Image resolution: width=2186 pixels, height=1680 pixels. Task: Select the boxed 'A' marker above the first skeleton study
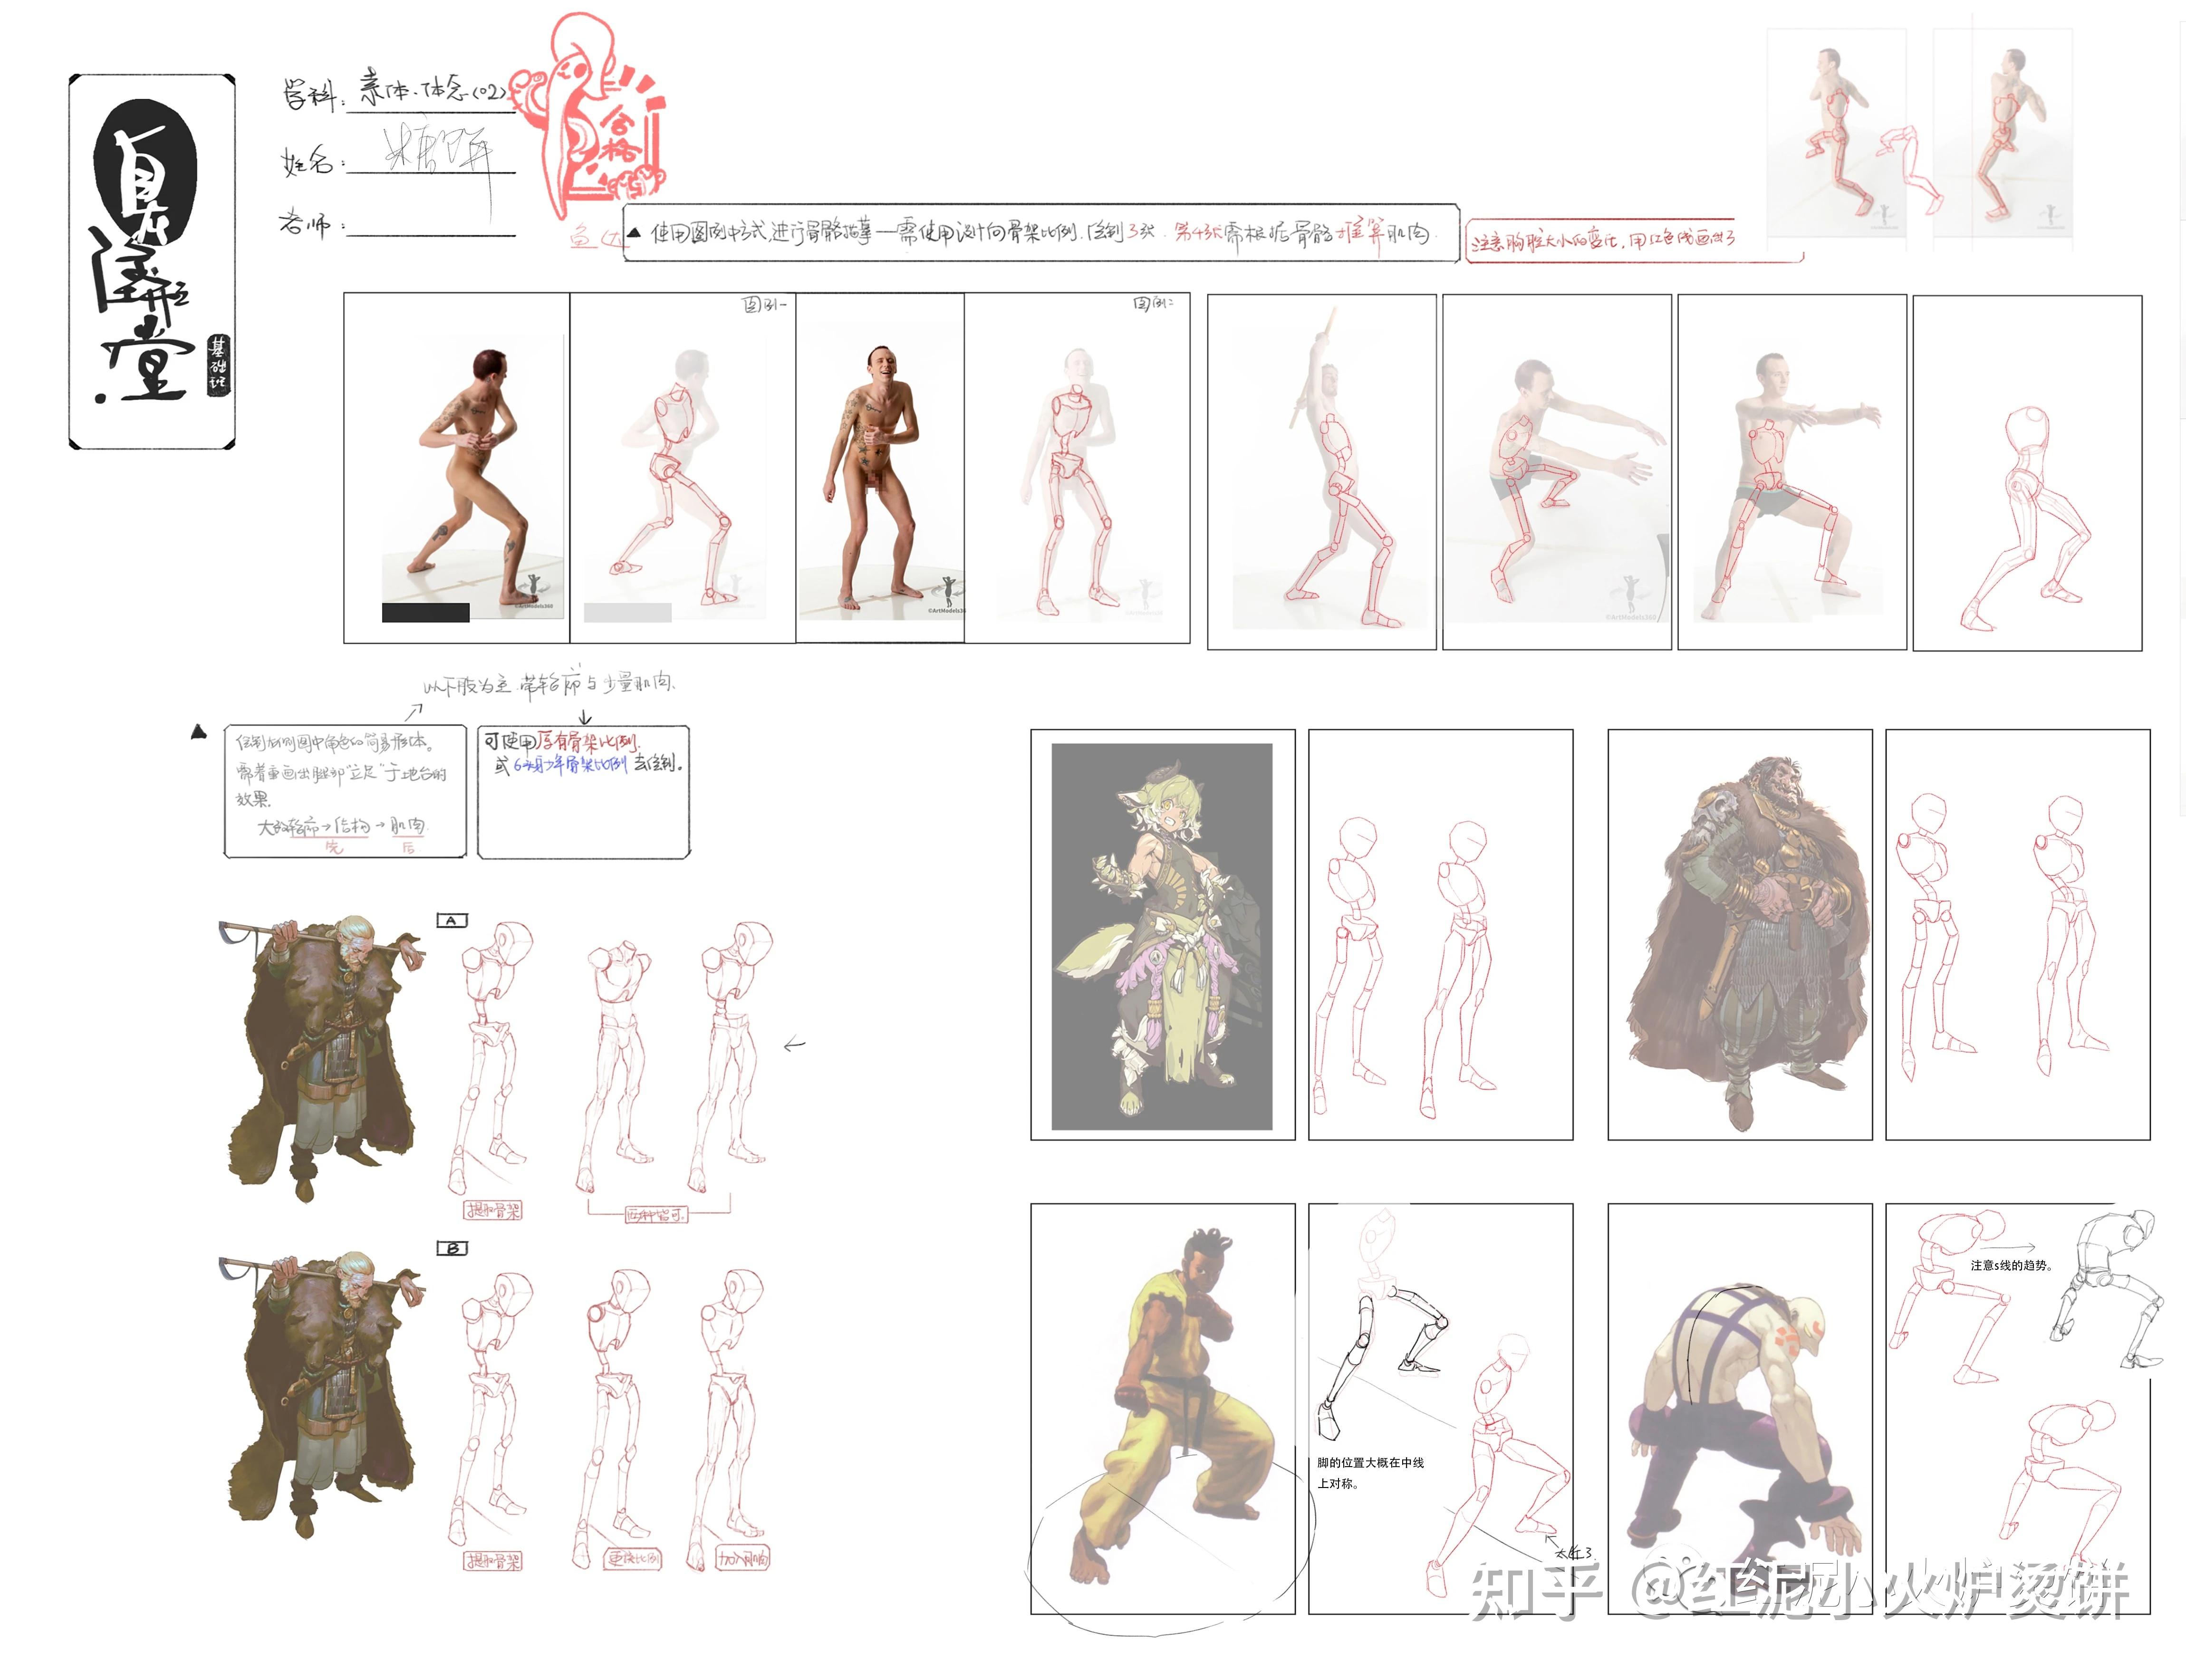click(x=452, y=920)
